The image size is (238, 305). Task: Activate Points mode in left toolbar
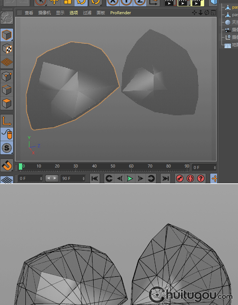[x=7, y=76]
